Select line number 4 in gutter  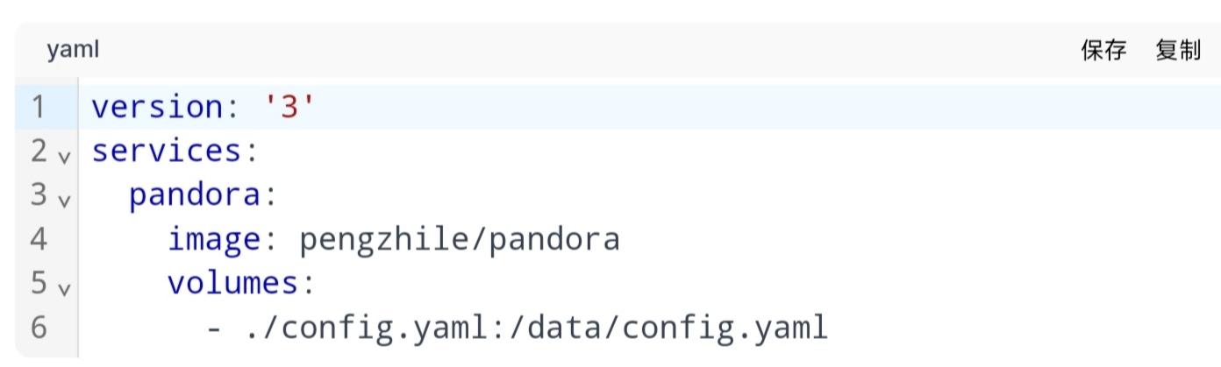39,238
